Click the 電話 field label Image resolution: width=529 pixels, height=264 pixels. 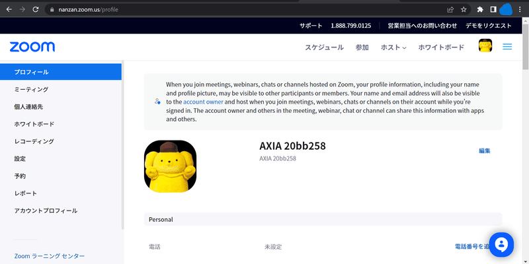pos(155,247)
